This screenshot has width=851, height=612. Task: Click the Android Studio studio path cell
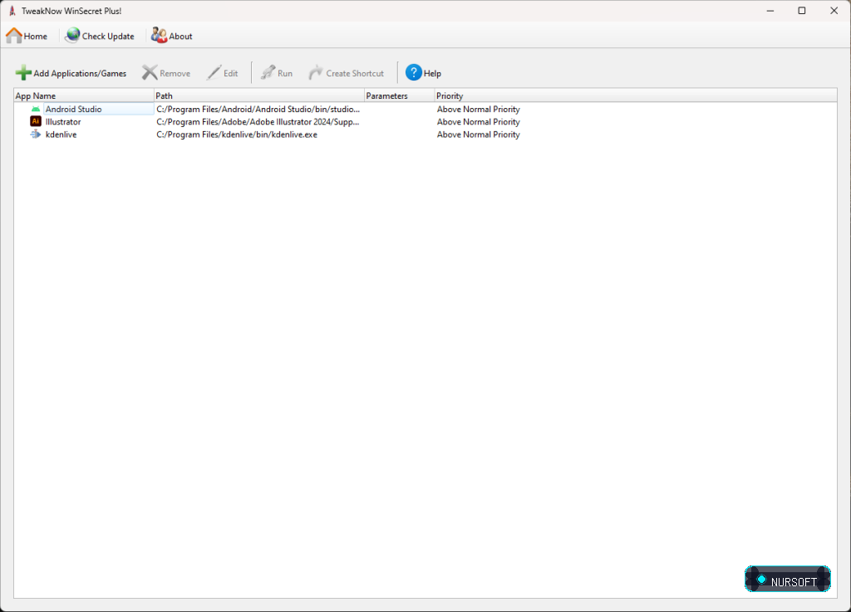tap(258, 109)
